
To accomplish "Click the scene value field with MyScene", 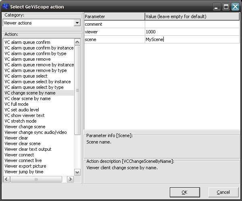I will tap(192, 39).
